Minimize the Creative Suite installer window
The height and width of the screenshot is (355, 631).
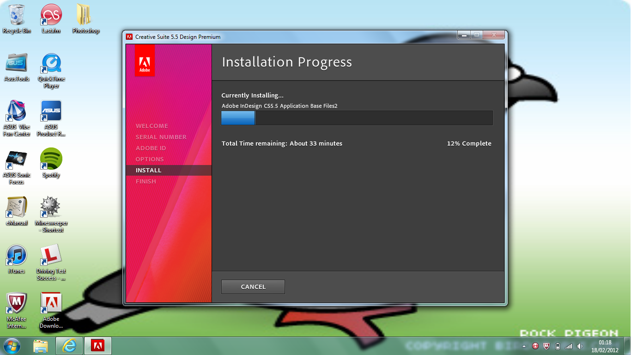(x=464, y=35)
